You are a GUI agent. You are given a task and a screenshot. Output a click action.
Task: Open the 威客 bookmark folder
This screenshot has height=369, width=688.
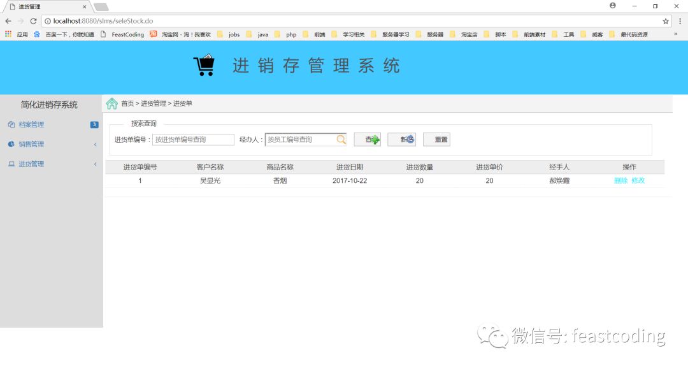(592, 34)
